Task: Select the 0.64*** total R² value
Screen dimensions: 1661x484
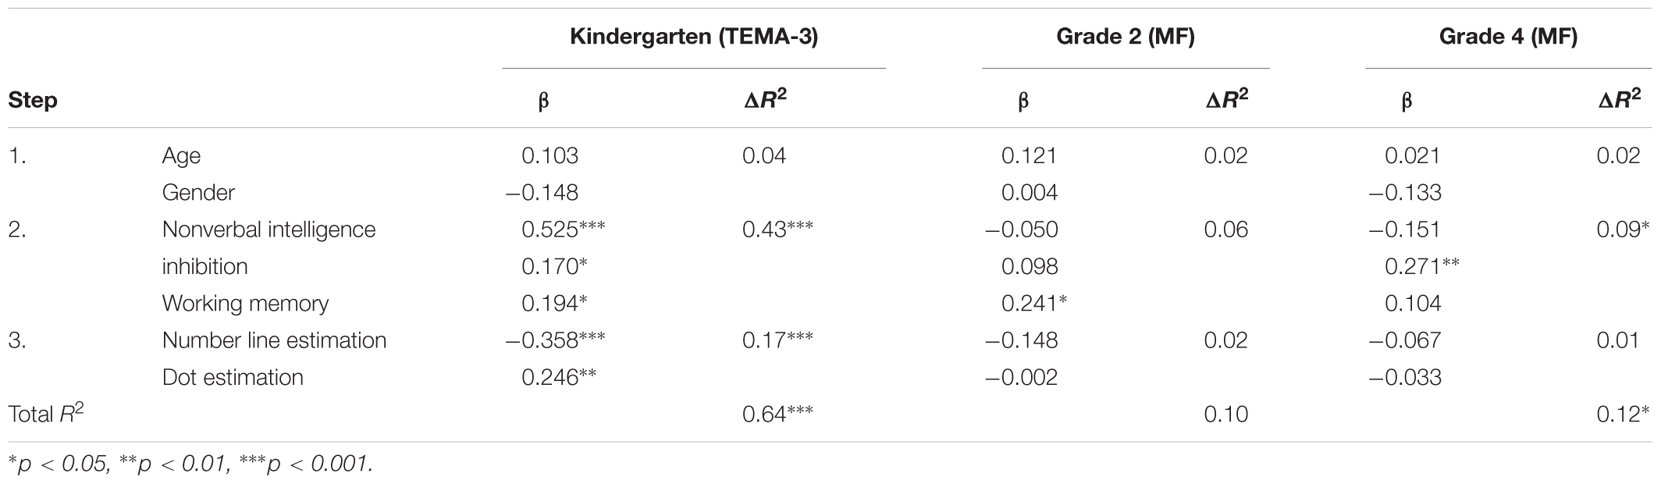Action: click(x=777, y=412)
